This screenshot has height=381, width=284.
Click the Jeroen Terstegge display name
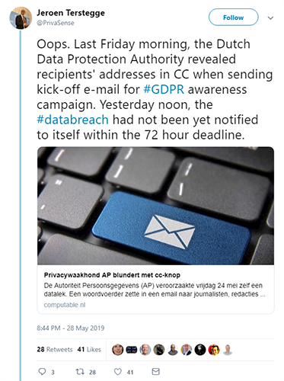tap(71, 12)
